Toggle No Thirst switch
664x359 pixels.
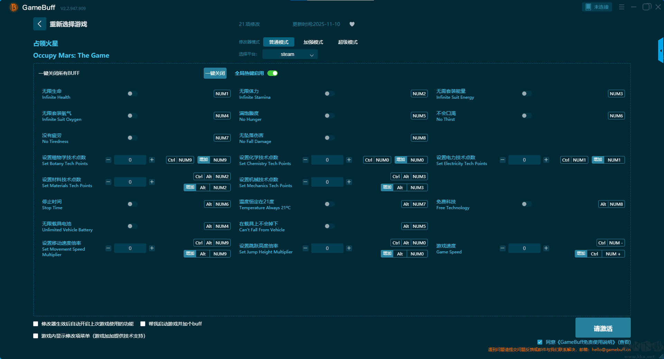527,116
